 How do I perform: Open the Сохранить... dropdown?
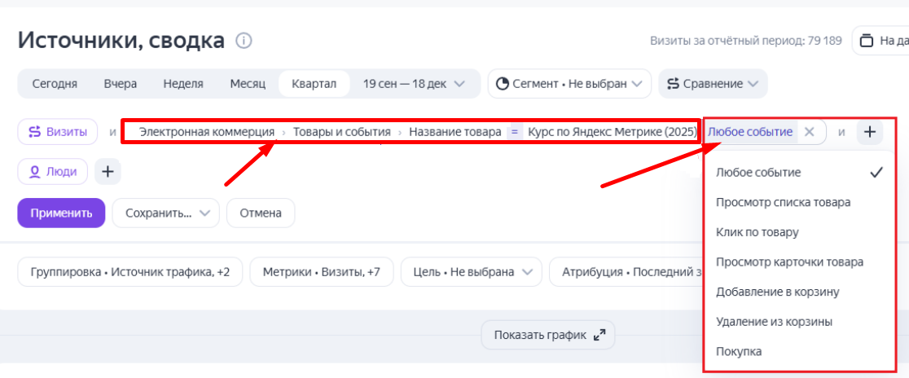tap(166, 213)
